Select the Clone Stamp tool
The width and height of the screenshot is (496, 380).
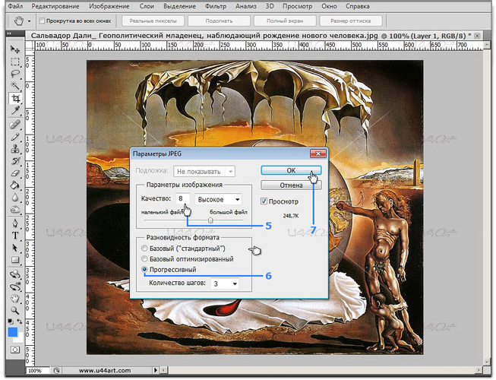point(15,149)
